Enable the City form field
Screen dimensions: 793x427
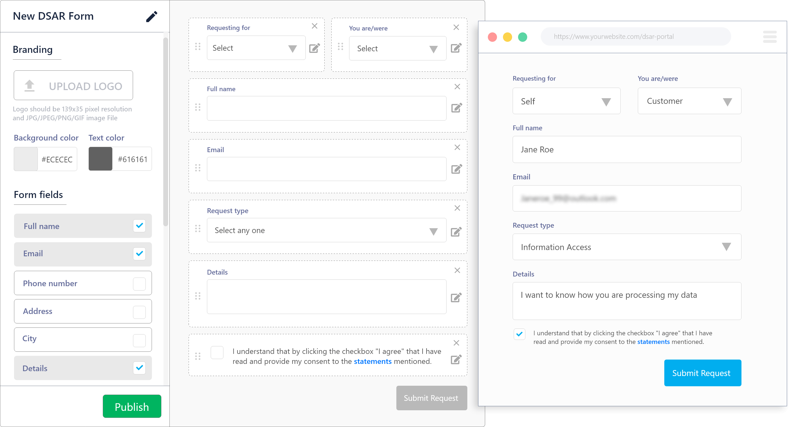pos(139,340)
